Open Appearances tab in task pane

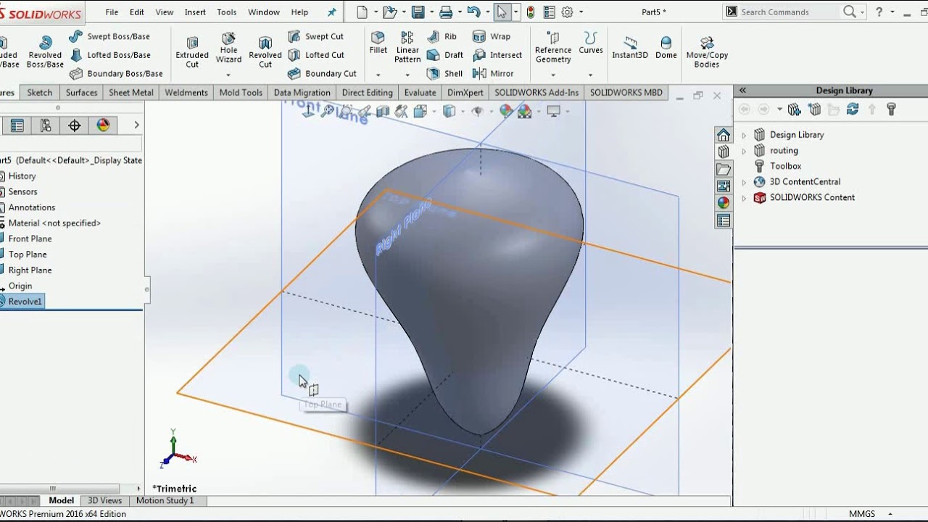pos(724,203)
